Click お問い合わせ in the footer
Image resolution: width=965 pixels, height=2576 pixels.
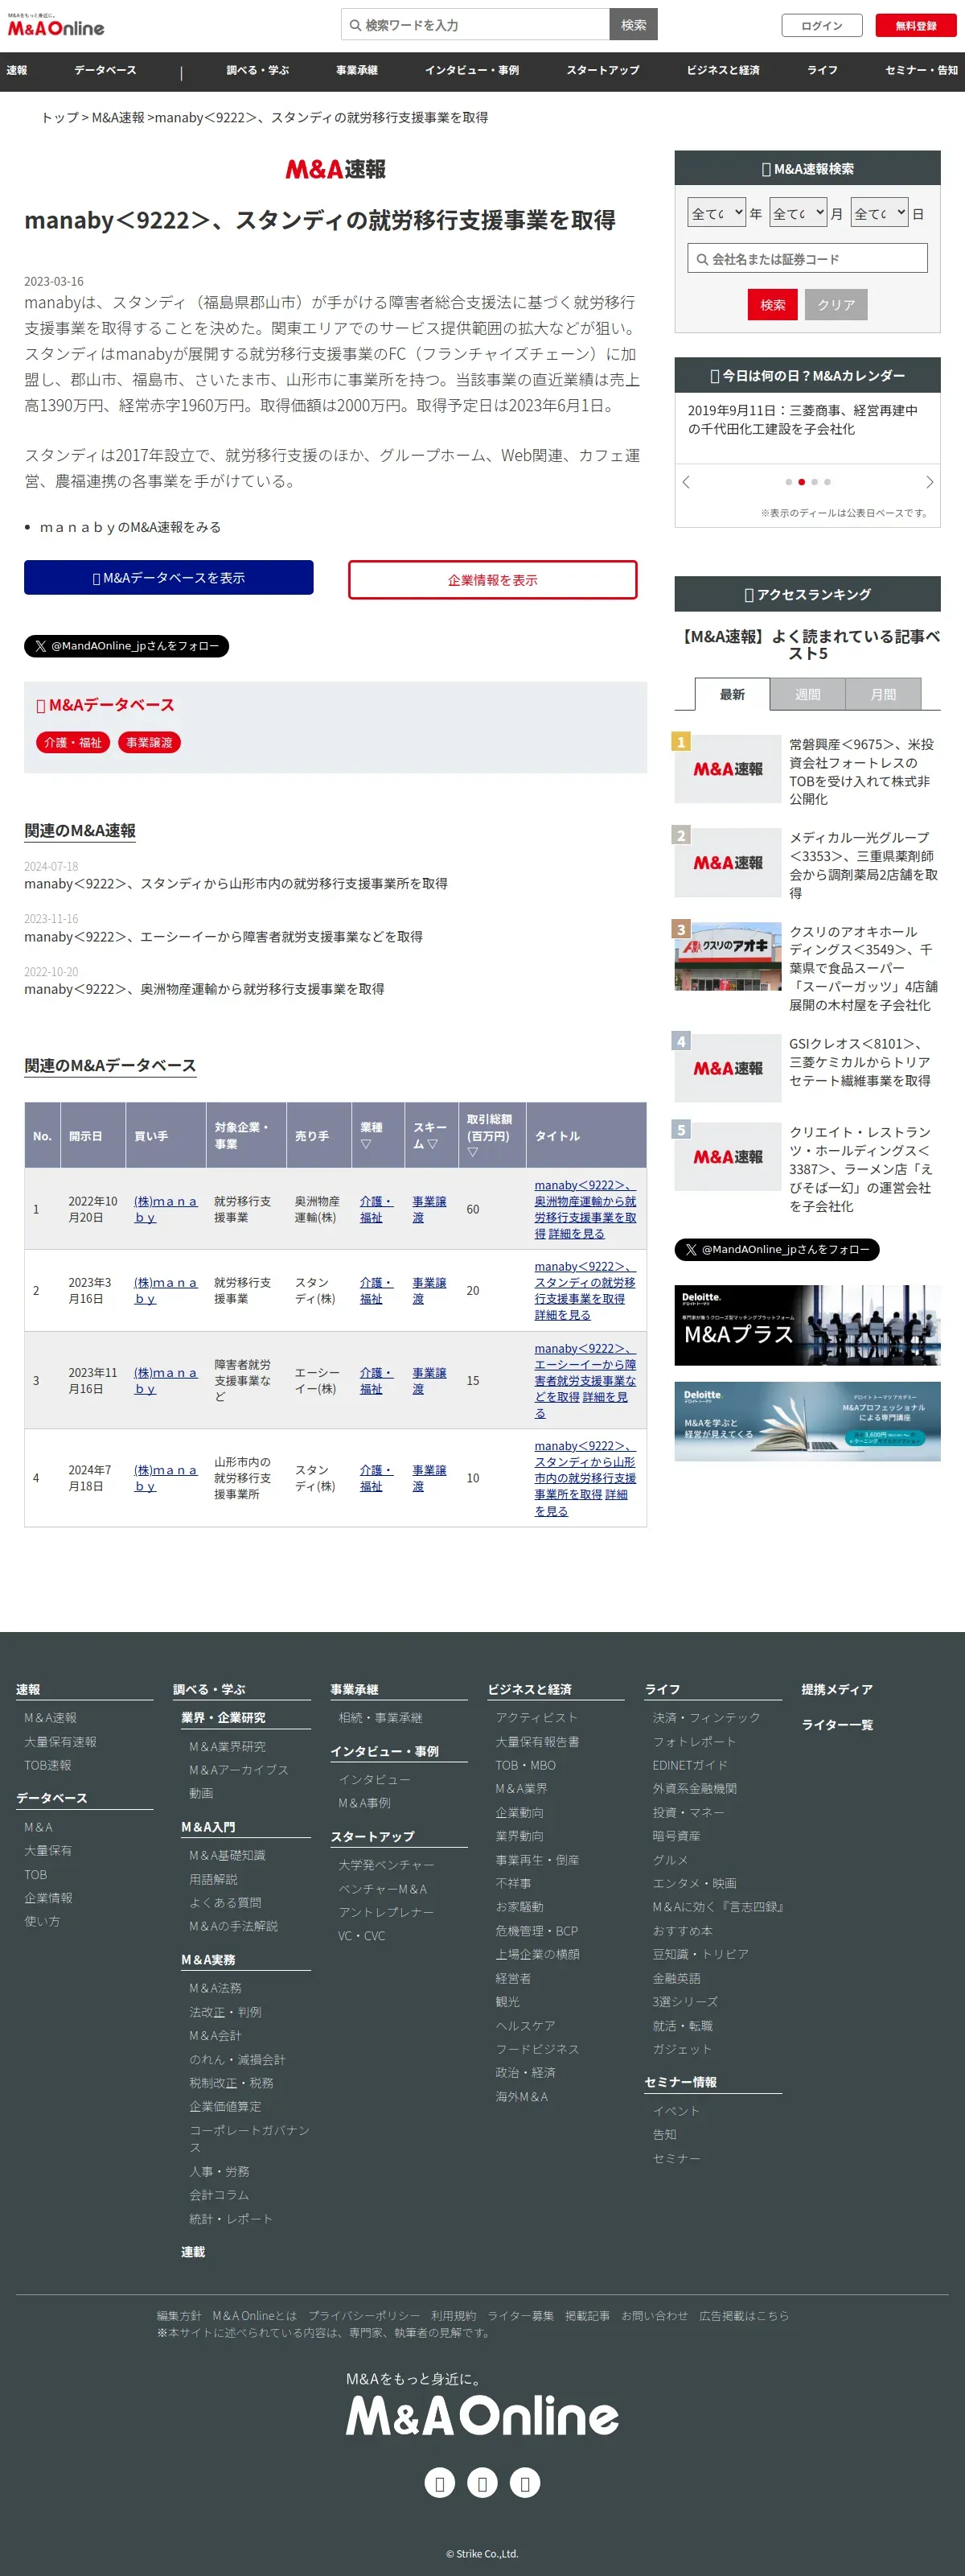[x=655, y=2316]
